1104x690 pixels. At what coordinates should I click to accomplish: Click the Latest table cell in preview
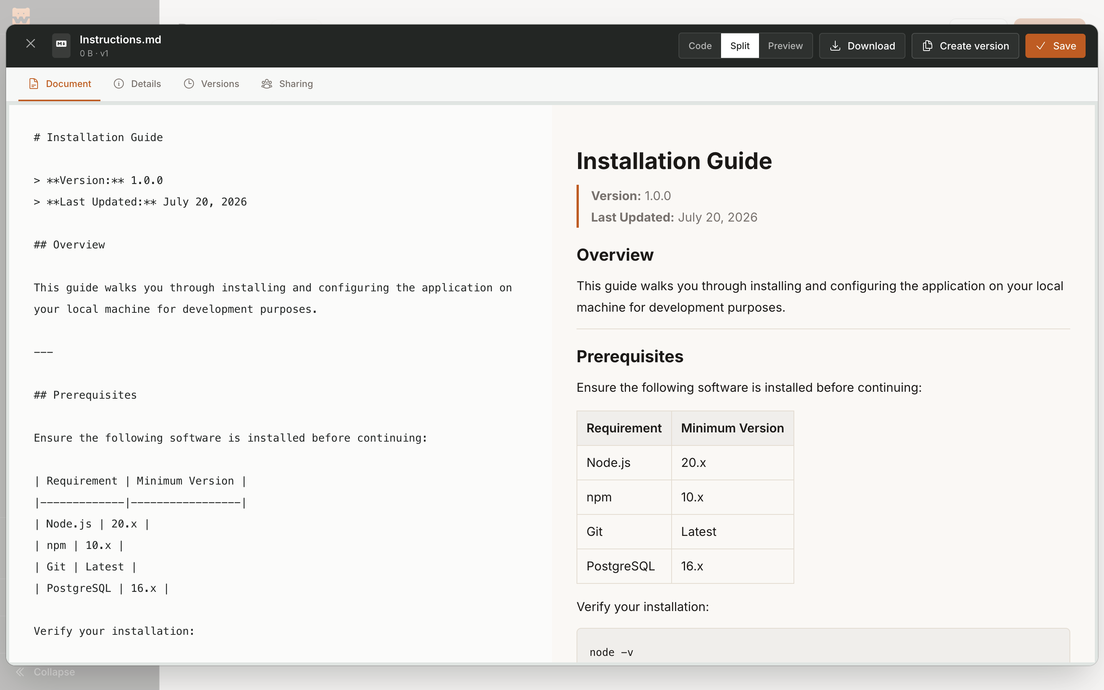[732, 532]
